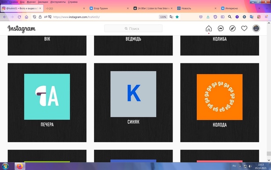Open the КОЛИБА post thumbnail

click(220, 45)
